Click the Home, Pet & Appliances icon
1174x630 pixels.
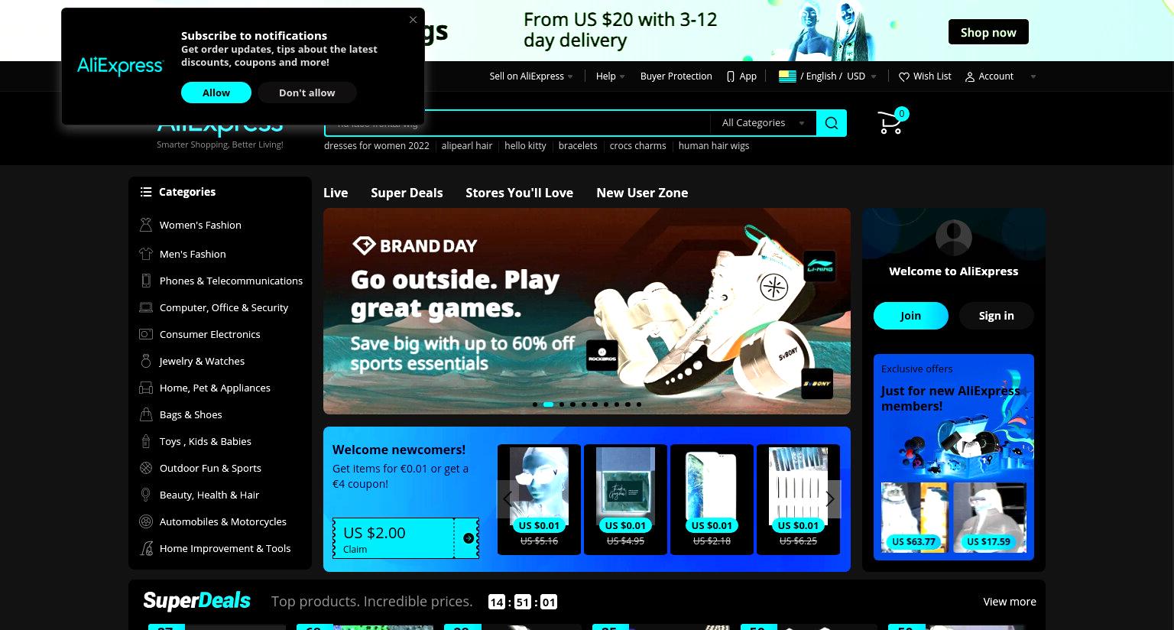point(146,388)
